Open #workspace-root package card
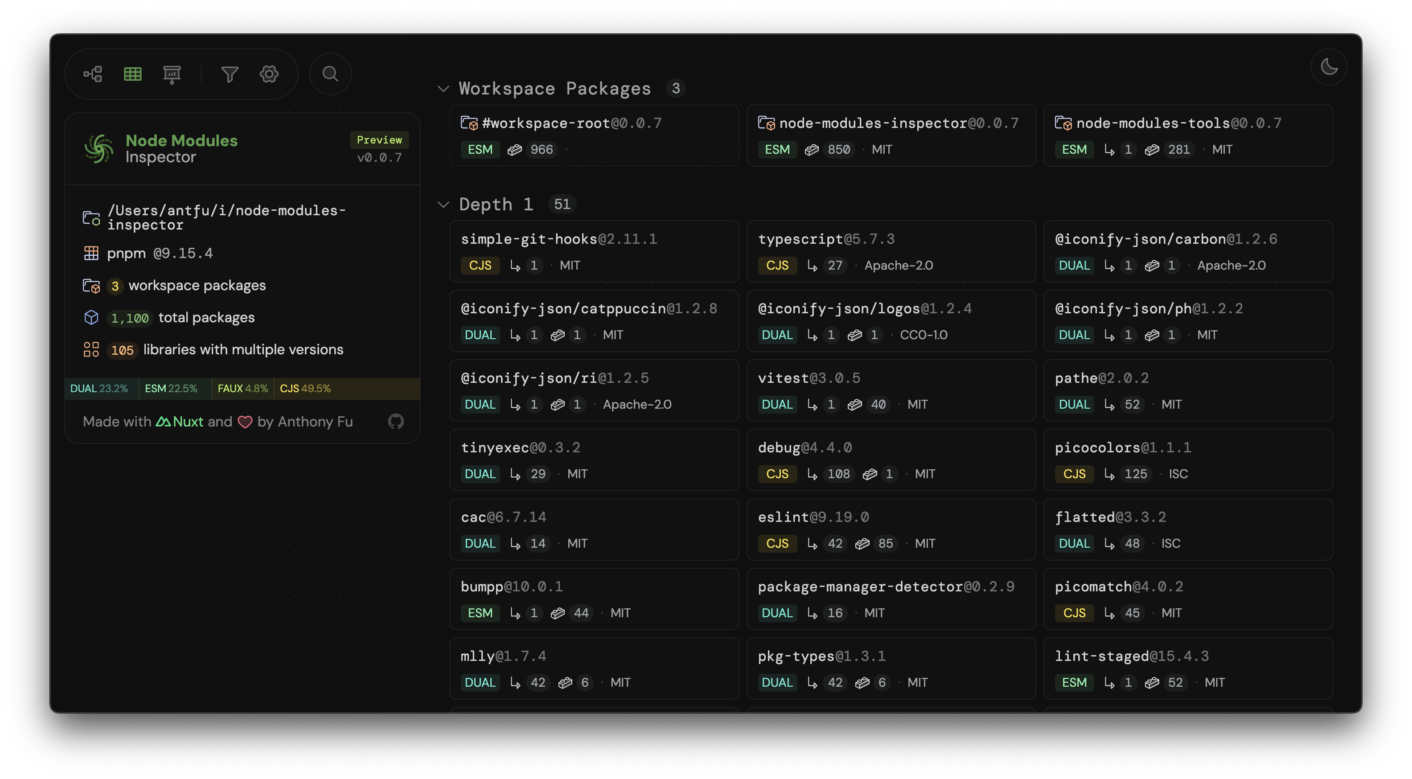Viewport: 1412px width, 779px height. pos(594,135)
